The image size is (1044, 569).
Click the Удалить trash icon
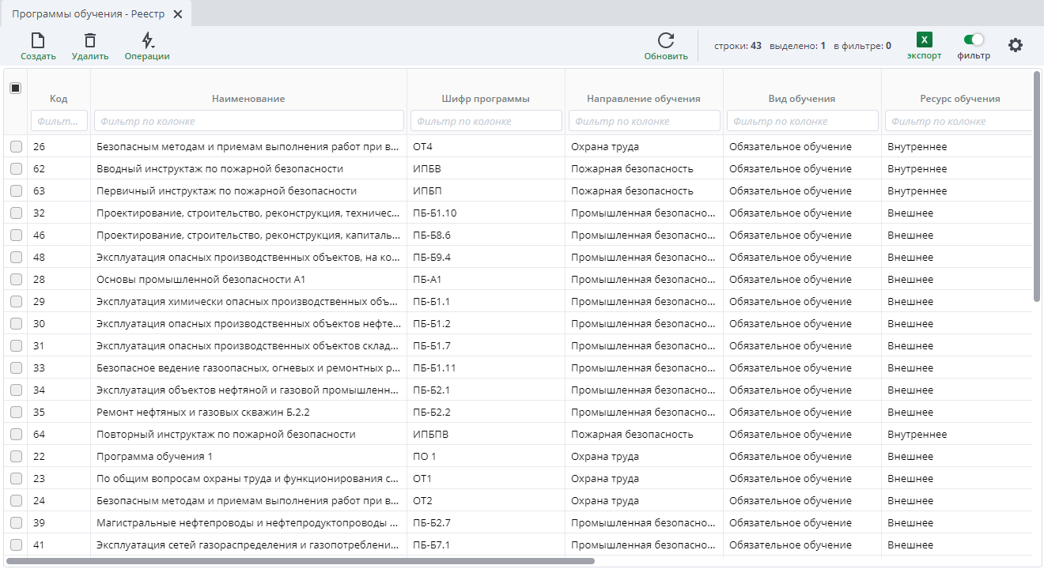pyautogui.click(x=90, y=41)
